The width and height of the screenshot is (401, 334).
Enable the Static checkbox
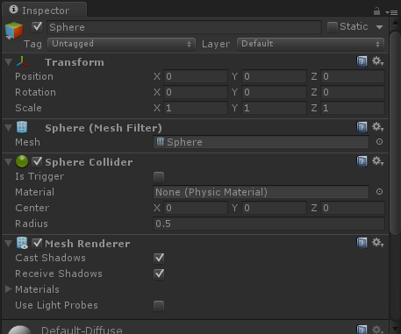coord(333,27)
